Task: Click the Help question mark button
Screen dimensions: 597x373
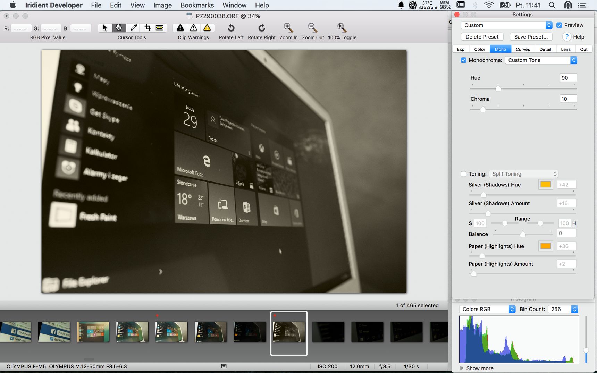Action: [566, 37]
